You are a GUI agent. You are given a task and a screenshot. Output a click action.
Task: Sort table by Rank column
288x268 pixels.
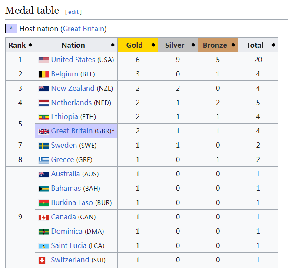tap(20, 45)
